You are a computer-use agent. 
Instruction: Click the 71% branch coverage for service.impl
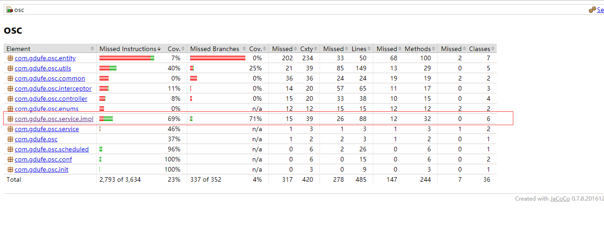pos(256,119)
